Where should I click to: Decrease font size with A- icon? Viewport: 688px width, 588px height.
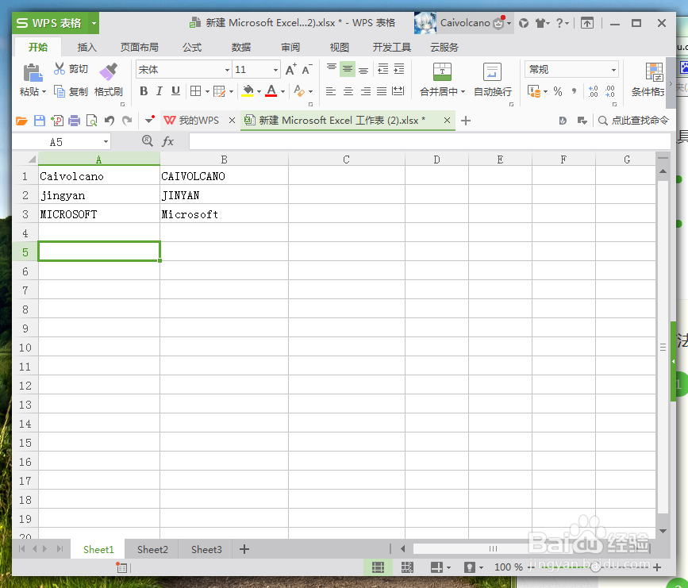[307, 69]
